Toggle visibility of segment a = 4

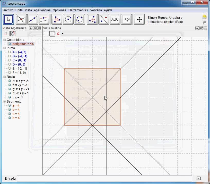[10, 106]
